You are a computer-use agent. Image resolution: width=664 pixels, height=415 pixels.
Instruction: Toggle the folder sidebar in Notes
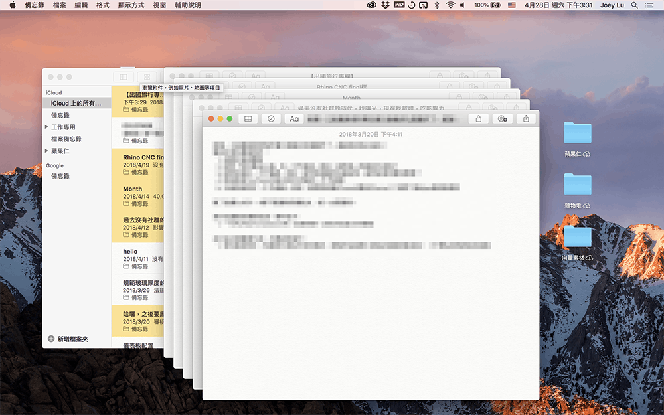pyautogui.click(x=123, y=77)
